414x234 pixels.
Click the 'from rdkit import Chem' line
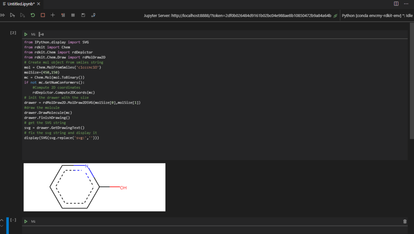pos(47,47)
